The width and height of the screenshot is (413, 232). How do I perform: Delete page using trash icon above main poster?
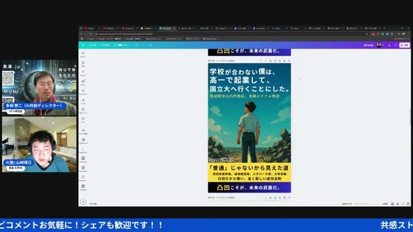coord(285,61)
